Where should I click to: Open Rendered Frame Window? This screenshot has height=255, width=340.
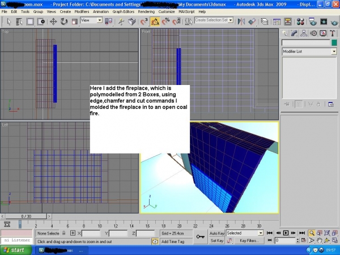pos(324,22)
